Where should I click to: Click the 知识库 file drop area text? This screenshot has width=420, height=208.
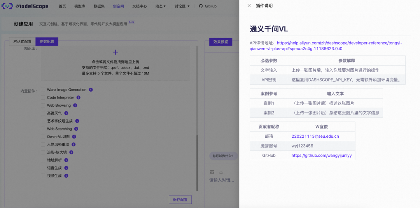115,68
